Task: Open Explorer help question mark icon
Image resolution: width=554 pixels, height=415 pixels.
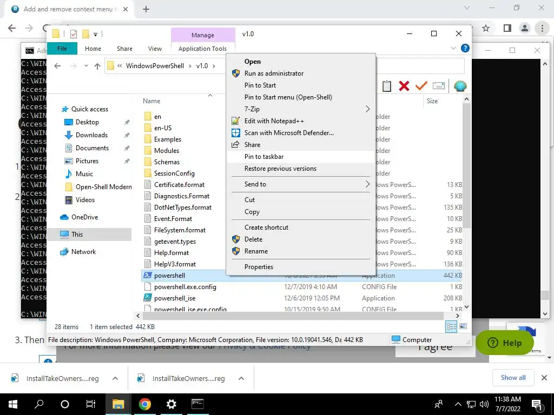Action: 465,48
